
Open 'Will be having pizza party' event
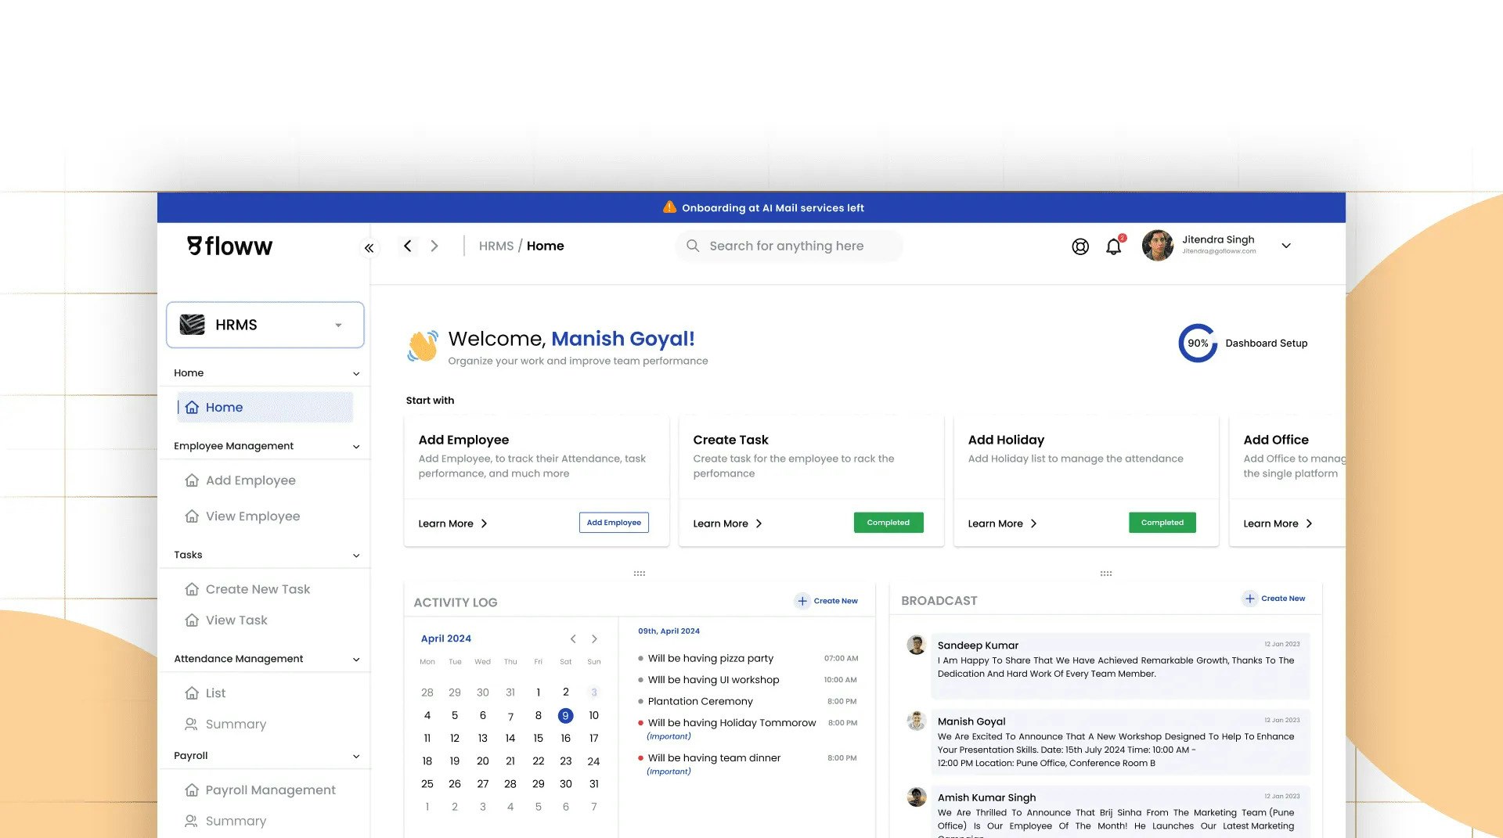711,659
